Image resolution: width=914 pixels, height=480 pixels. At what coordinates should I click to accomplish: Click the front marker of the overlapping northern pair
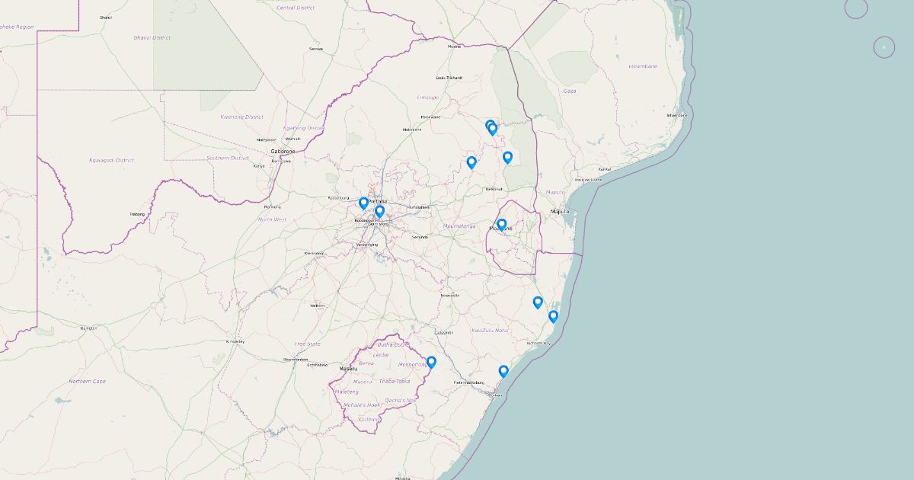coord(493,129)
